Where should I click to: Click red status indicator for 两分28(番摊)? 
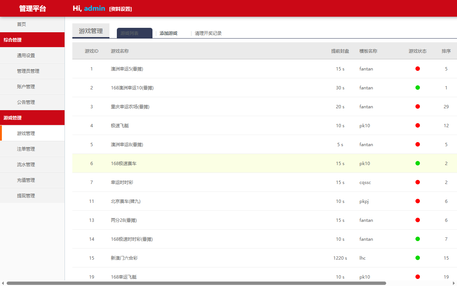418,220
